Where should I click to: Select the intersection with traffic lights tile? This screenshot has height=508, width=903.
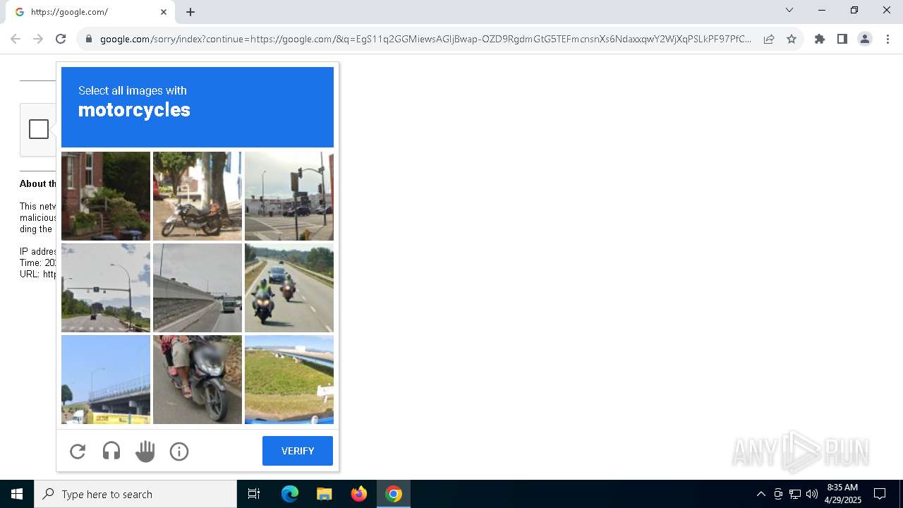click(x=289, y=196)
